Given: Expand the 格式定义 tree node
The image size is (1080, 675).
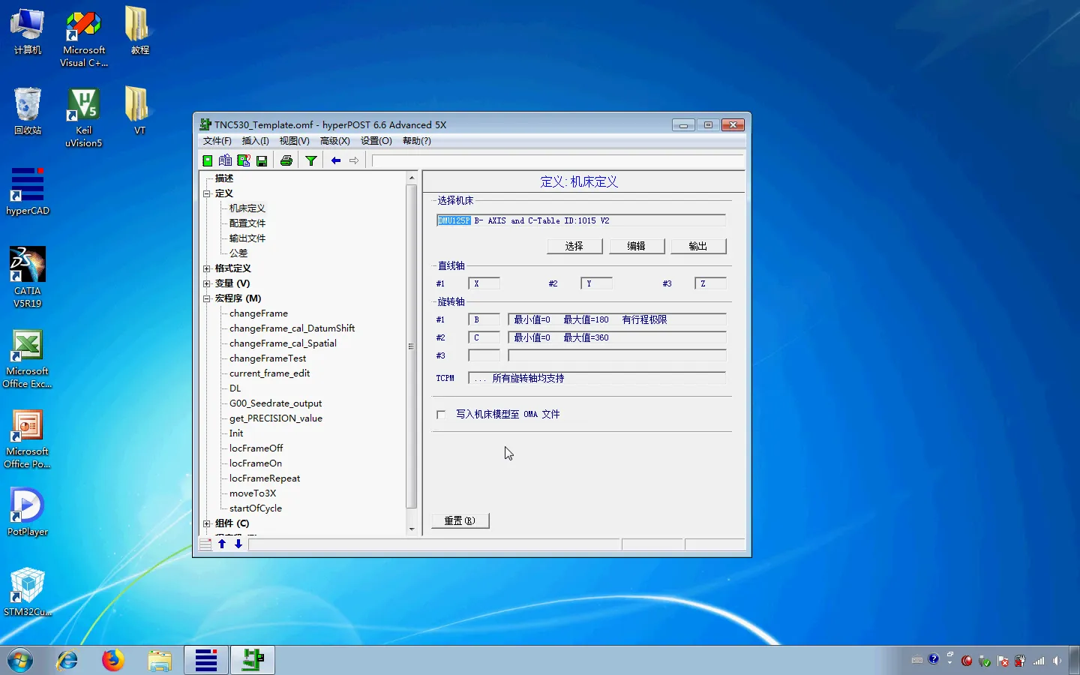Looking at the screenshot, I should pyautogui.click(x=207, y=268).
